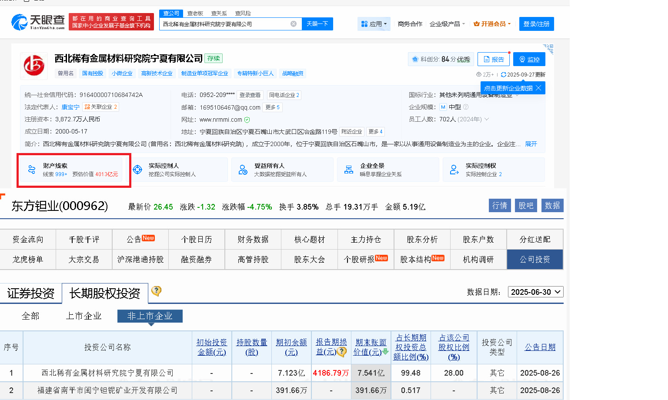Click the 专精特新小巨人 tag
Viewport: 668px width, 400px height.
[x=255, y=73]
